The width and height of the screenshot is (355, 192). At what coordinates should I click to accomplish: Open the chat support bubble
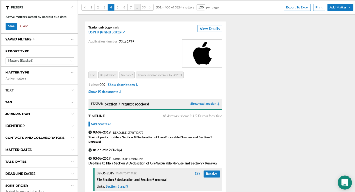tap(345, 182)
